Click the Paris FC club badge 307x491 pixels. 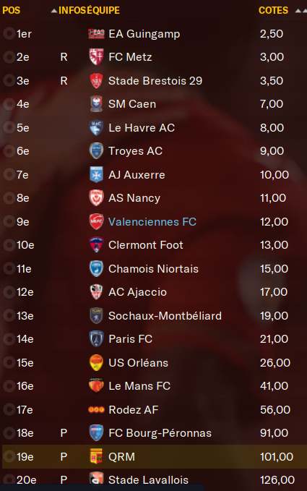pos(96,339)
